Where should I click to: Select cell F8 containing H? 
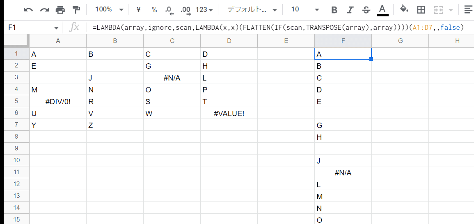click(343, 137)
